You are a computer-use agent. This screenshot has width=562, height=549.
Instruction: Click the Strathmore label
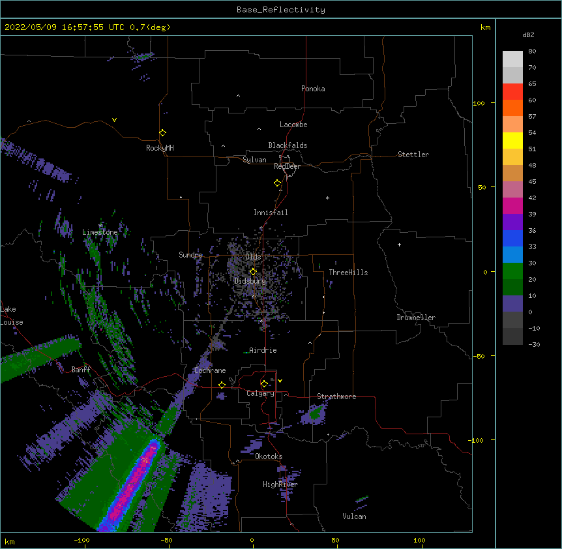336,396
